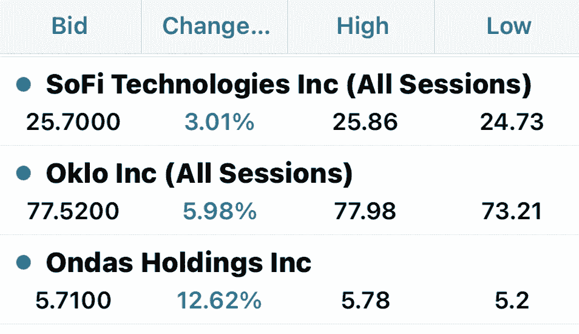Select SoFi bid price 25.7000
579x334 pixels.
(x=73, y=122)
